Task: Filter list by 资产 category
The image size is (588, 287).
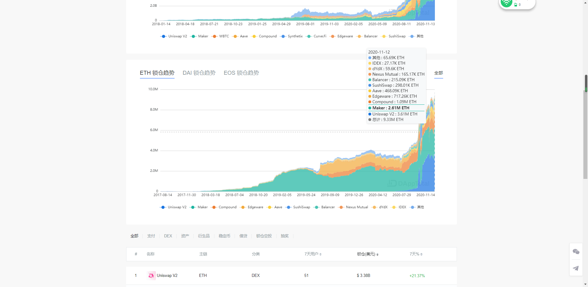Action: point(185,236)
